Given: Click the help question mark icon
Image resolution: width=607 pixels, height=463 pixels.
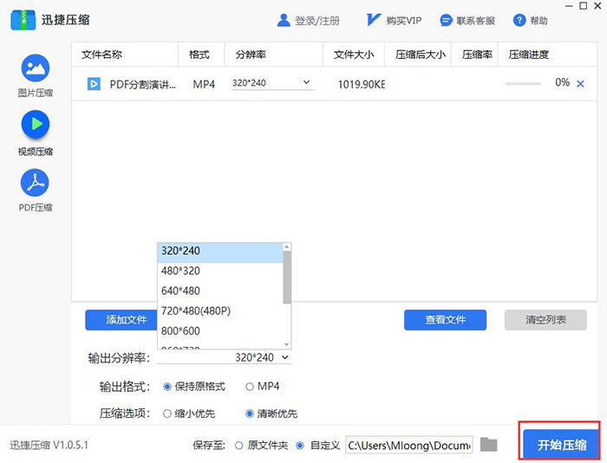Looking at the screenshot, I should coord(519,20).
